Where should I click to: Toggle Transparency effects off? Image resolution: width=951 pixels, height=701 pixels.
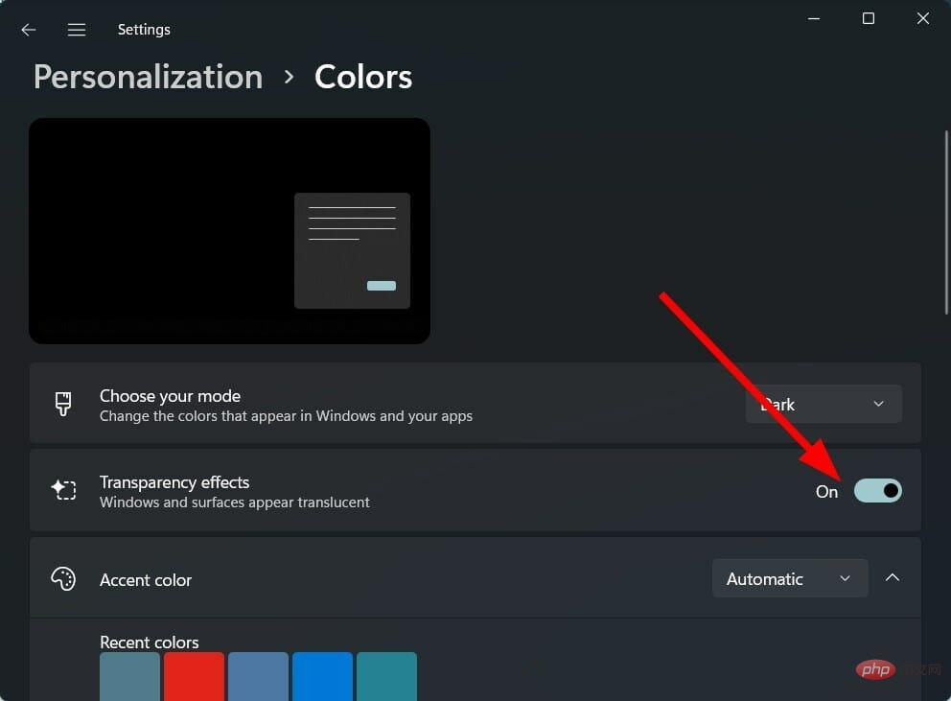click(877, 490)
